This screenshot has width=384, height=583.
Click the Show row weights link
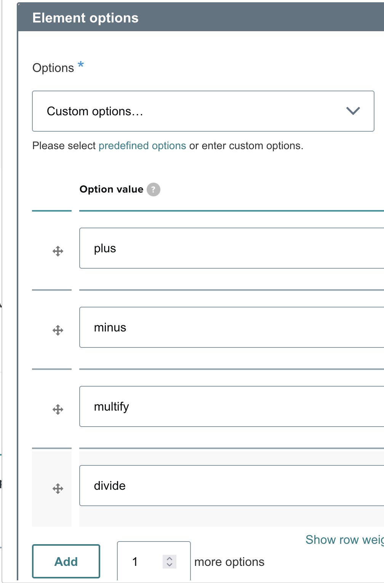pyautogui.click(x=344, y=540)
